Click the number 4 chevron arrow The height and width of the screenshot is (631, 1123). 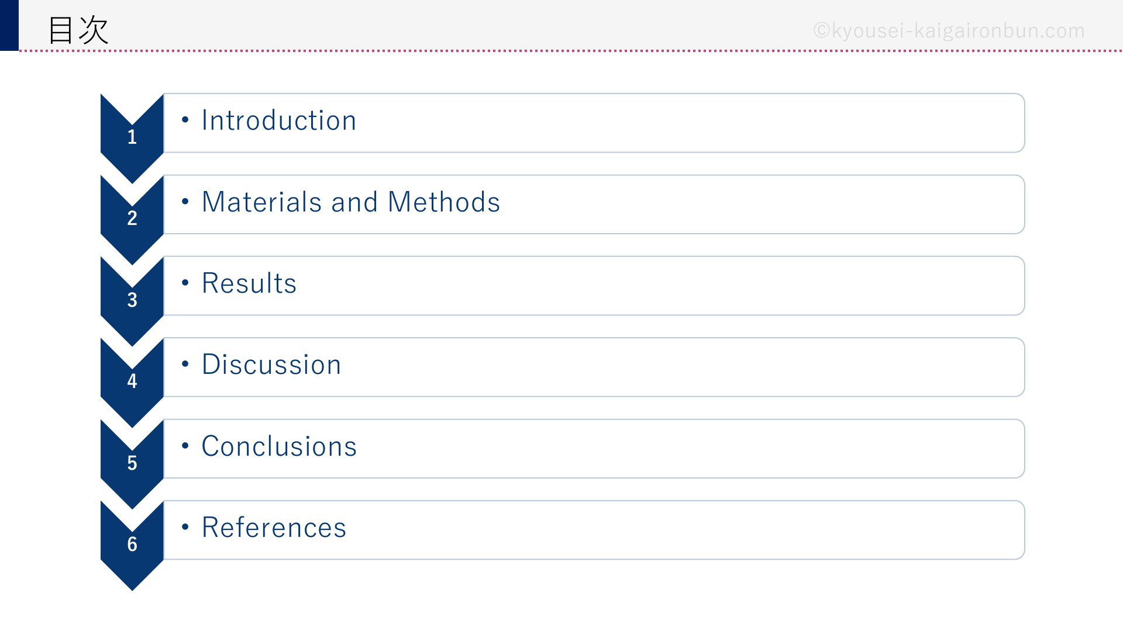click(132, 382)
